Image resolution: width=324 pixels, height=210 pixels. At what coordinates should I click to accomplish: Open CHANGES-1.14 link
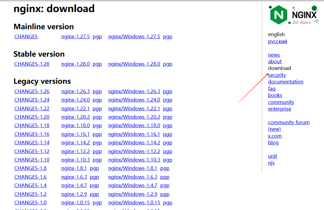pyautogui.click(x=32, y=143)
